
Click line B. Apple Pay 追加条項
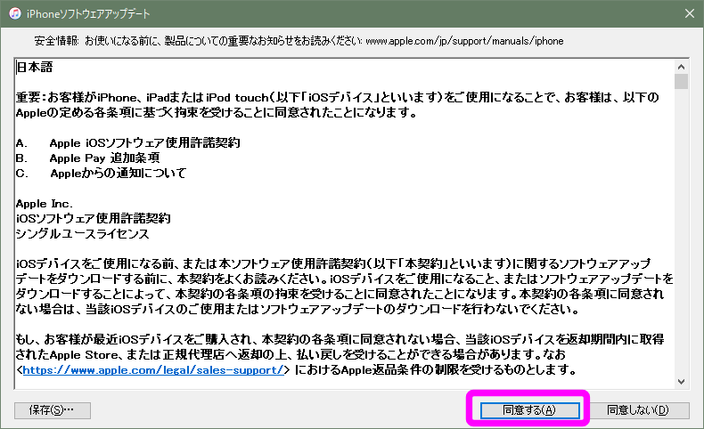point(87,158)
